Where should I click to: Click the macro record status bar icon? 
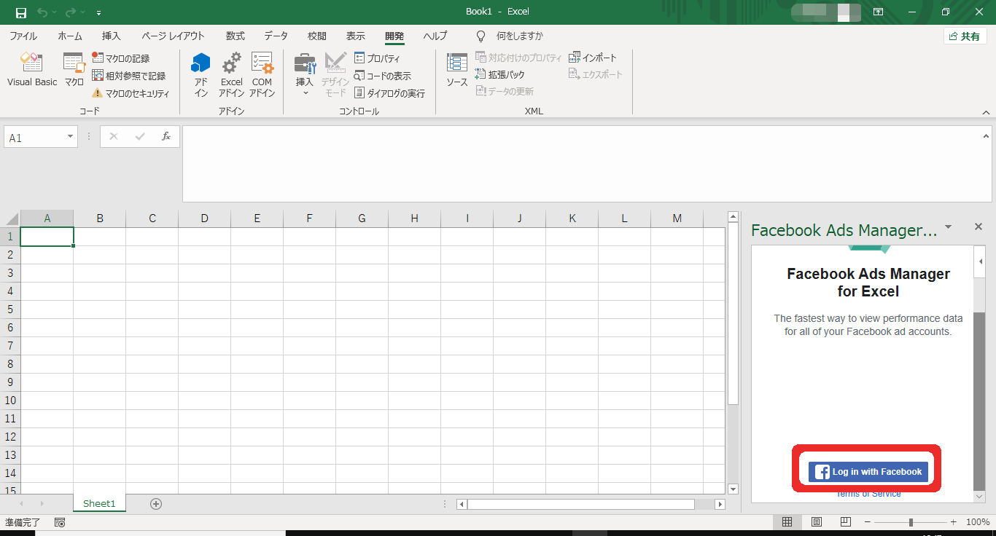coord(60,522)
